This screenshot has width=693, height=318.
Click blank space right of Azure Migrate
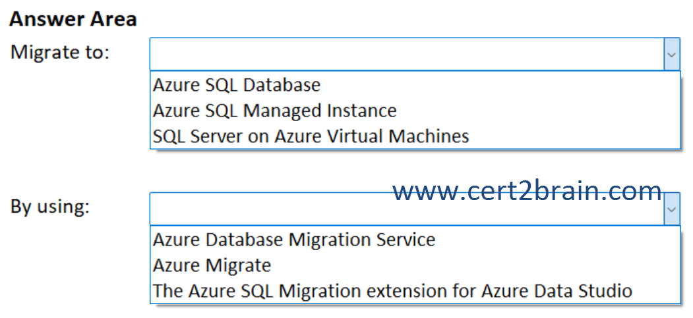[475, 265]
